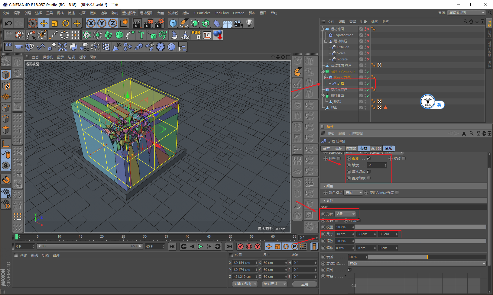Image resolution: width=493 pixels, height=295 pixels.
Task: Click the Sound effector funnel icon
Action: (117, 47)
